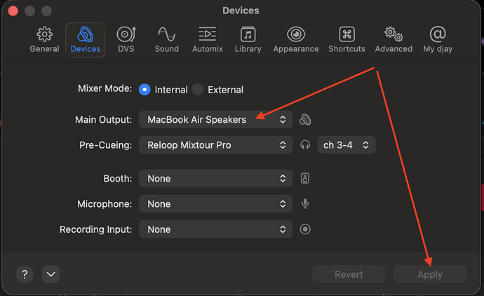
Task: Close the Devices window
Action: [13, 11]
